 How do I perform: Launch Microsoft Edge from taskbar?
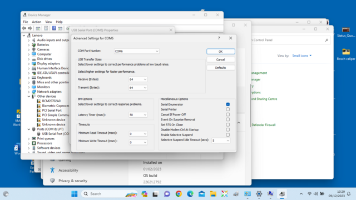point(190,194)
